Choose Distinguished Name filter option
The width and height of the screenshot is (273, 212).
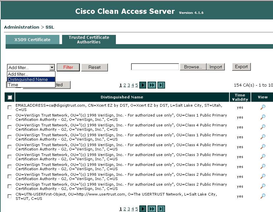click(x=31, y=79)
